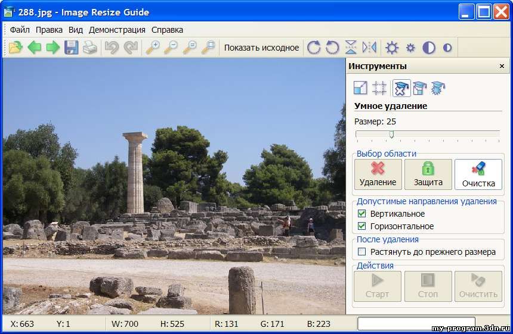Flip the image vertically
Viewport: 513px width, 334px height.
(x=351, y=48)
